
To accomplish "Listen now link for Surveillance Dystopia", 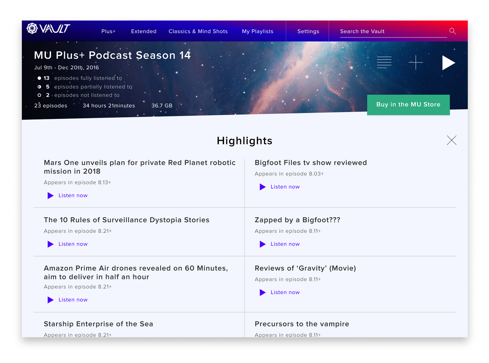I will coord(73,244).
